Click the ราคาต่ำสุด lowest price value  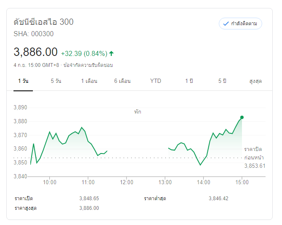pos(218,199)
